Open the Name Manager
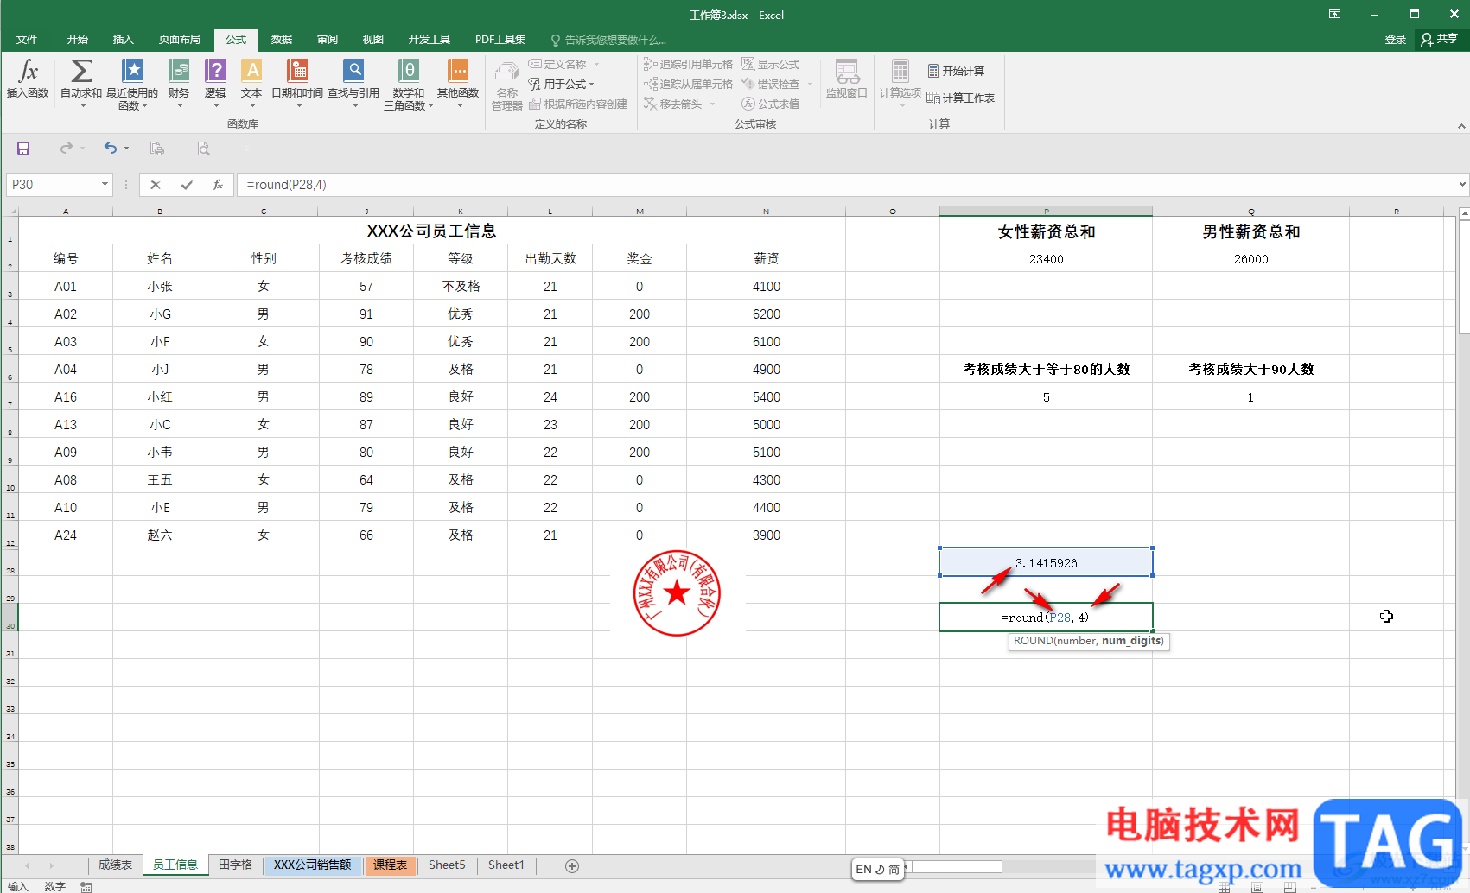The width and height of the screenshot is (1470, 893). [x=507, y=85]
